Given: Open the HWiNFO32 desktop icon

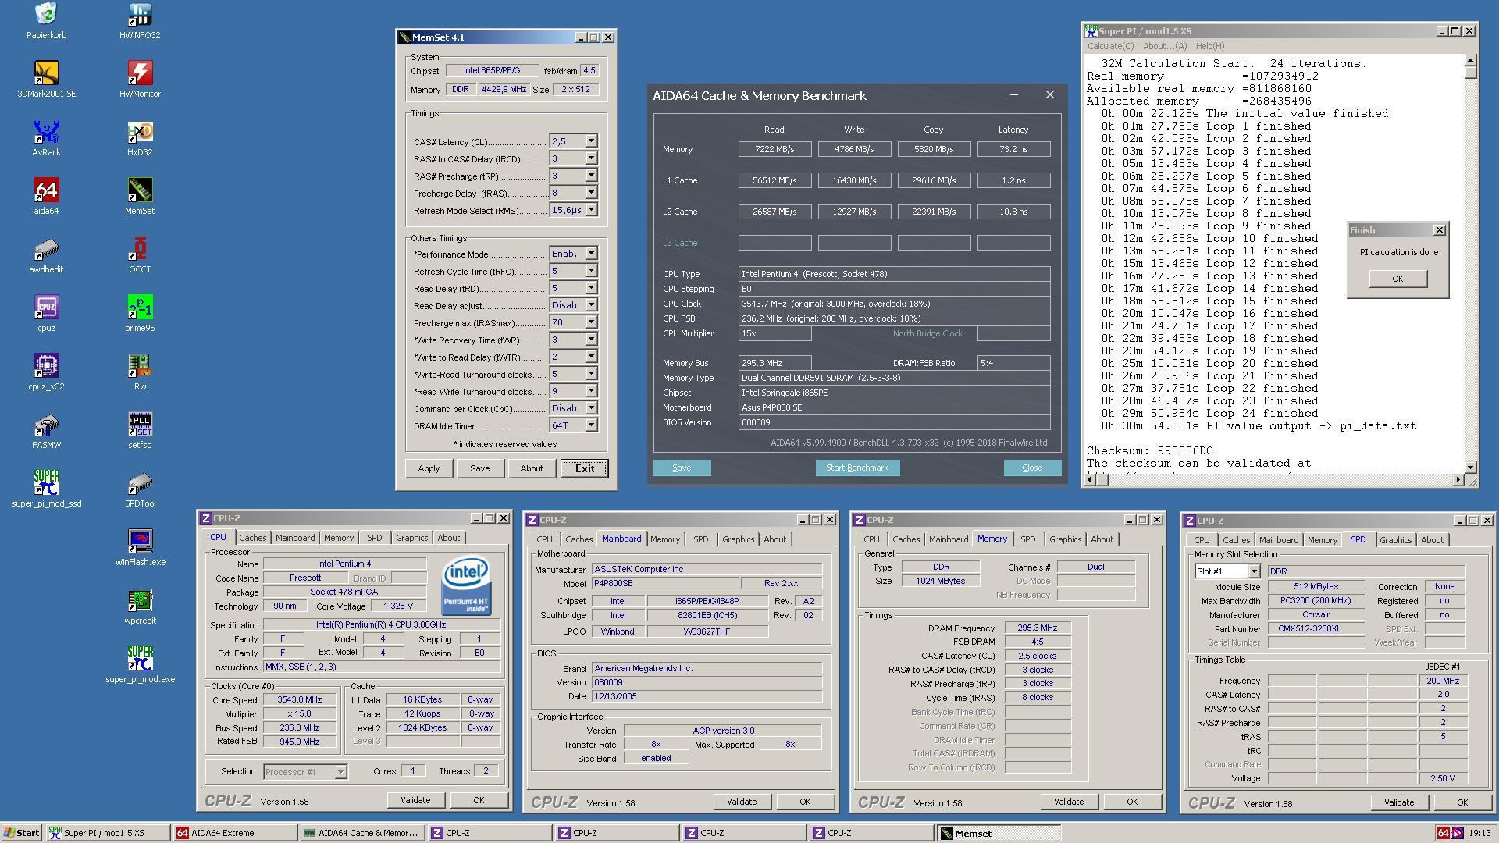Looking at the screenshot, I should pyautogui.click(x=140, y=20).
